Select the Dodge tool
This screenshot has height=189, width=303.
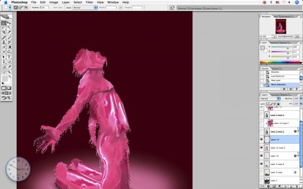(x=9, y=52)
